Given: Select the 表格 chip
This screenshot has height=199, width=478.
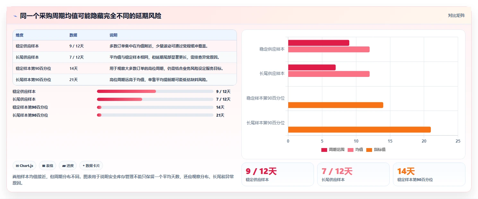Looking at the screenshot, I should coord(48,166).
